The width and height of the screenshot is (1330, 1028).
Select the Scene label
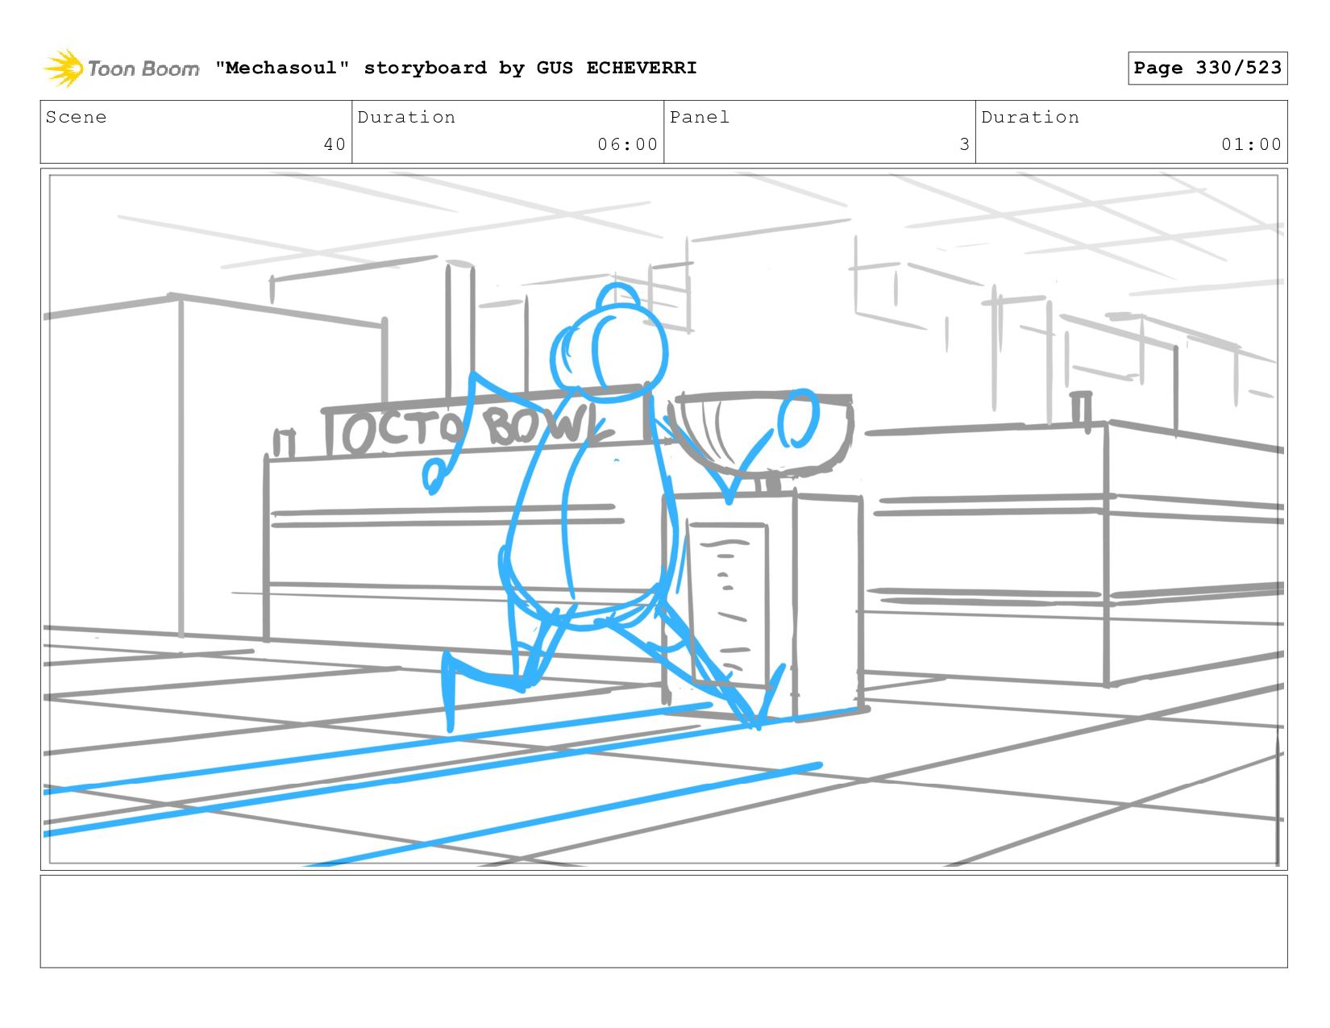click(x=76, y=117)
